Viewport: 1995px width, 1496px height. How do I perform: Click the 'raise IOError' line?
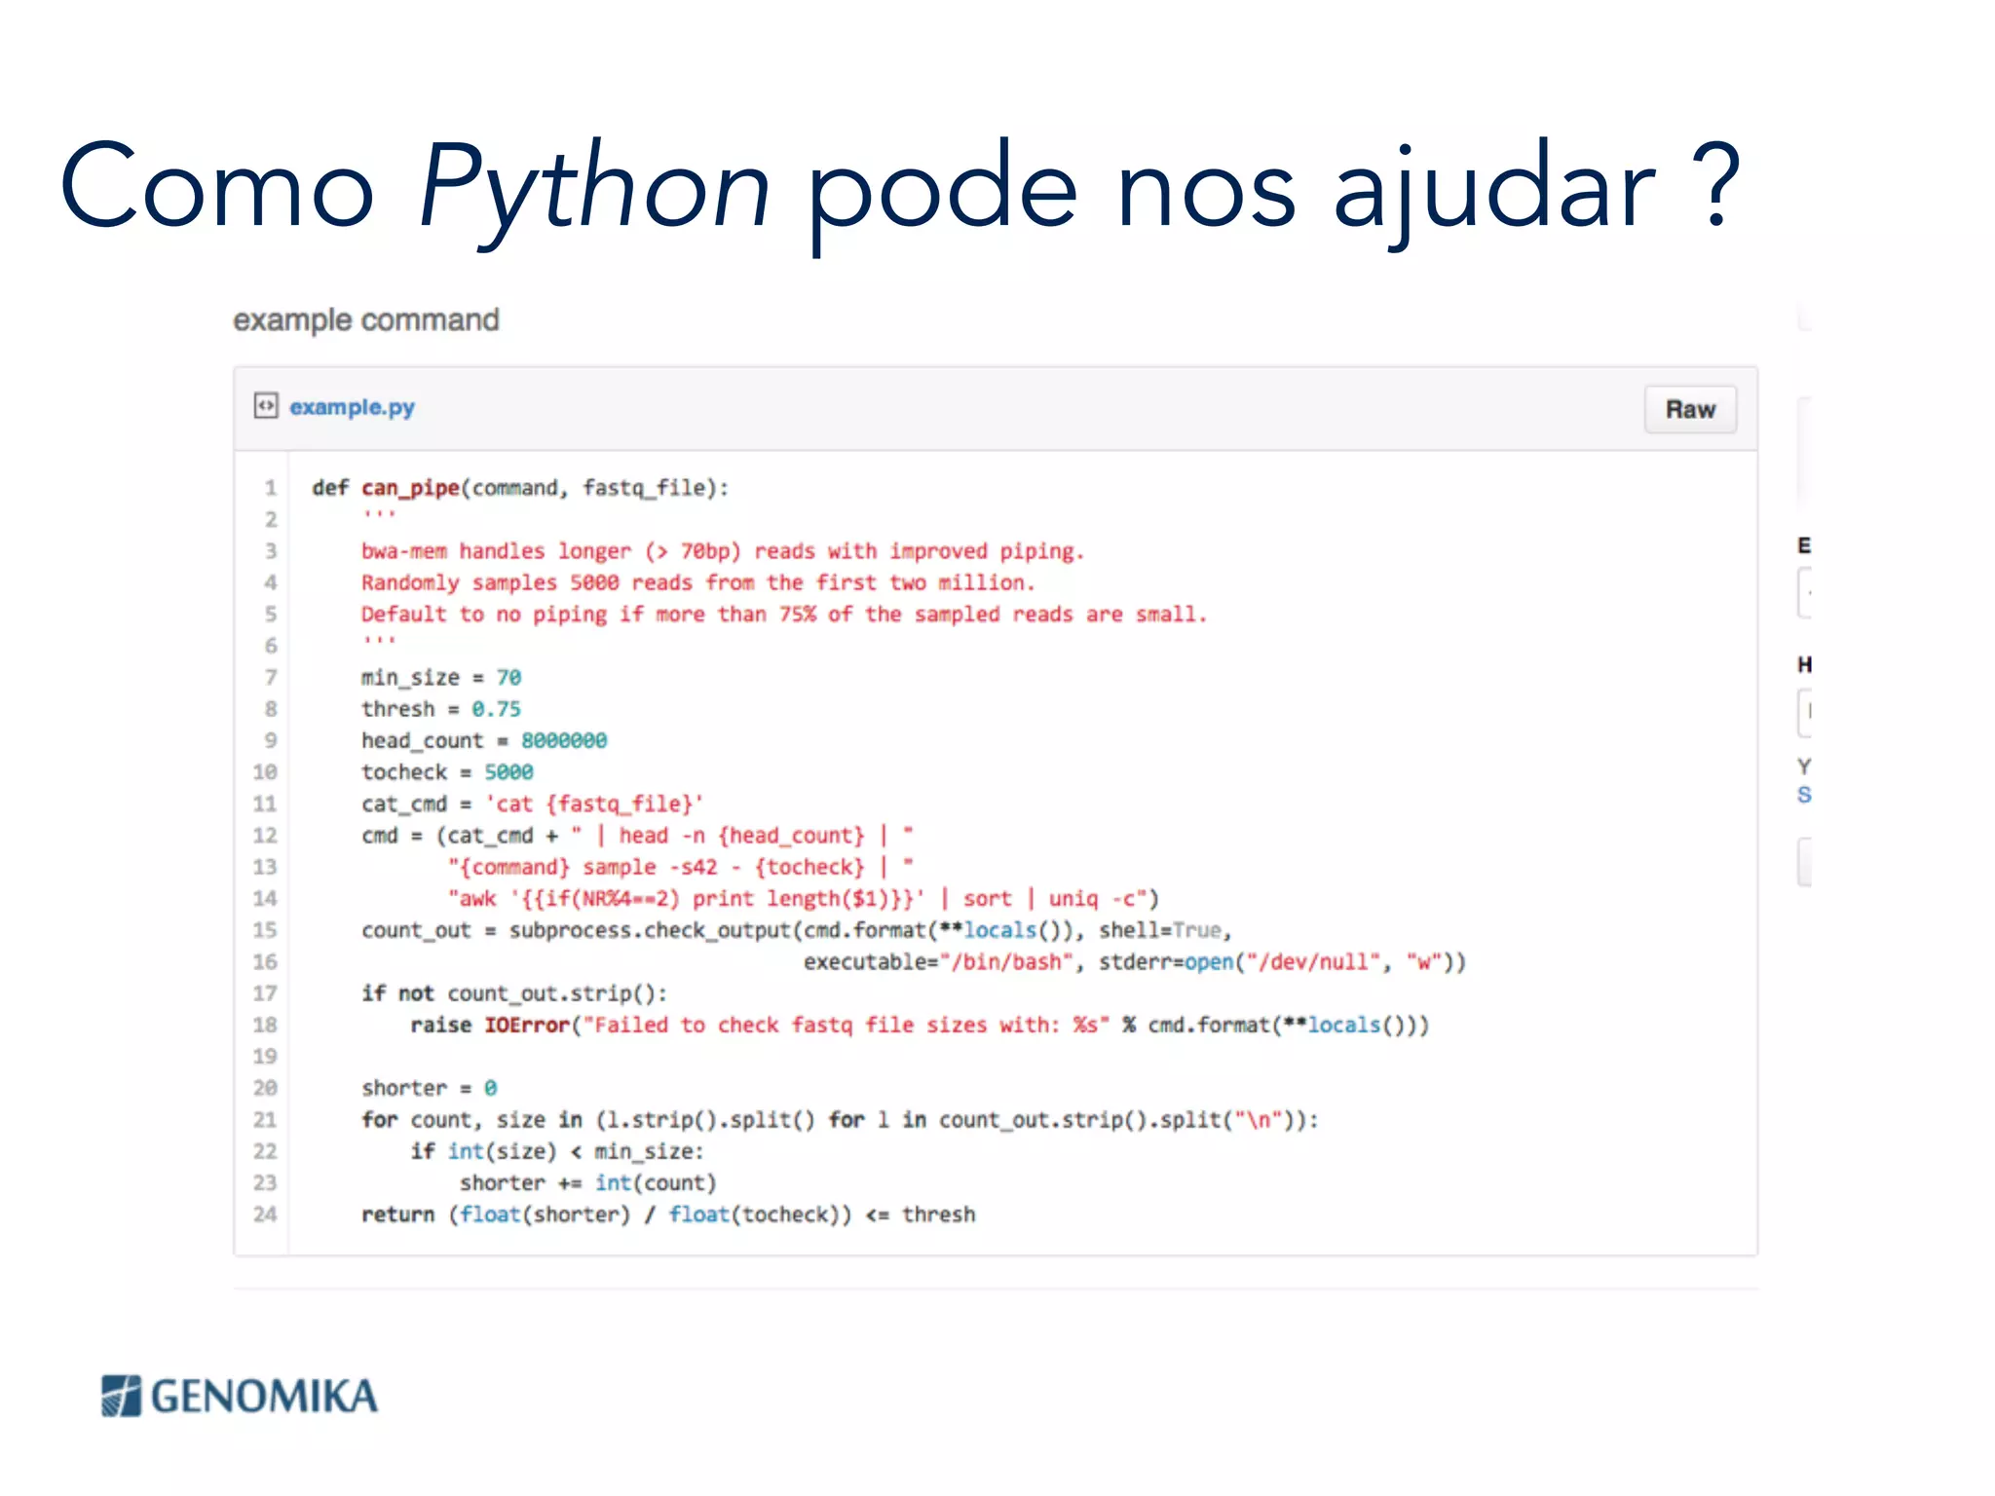point(920,1025)
